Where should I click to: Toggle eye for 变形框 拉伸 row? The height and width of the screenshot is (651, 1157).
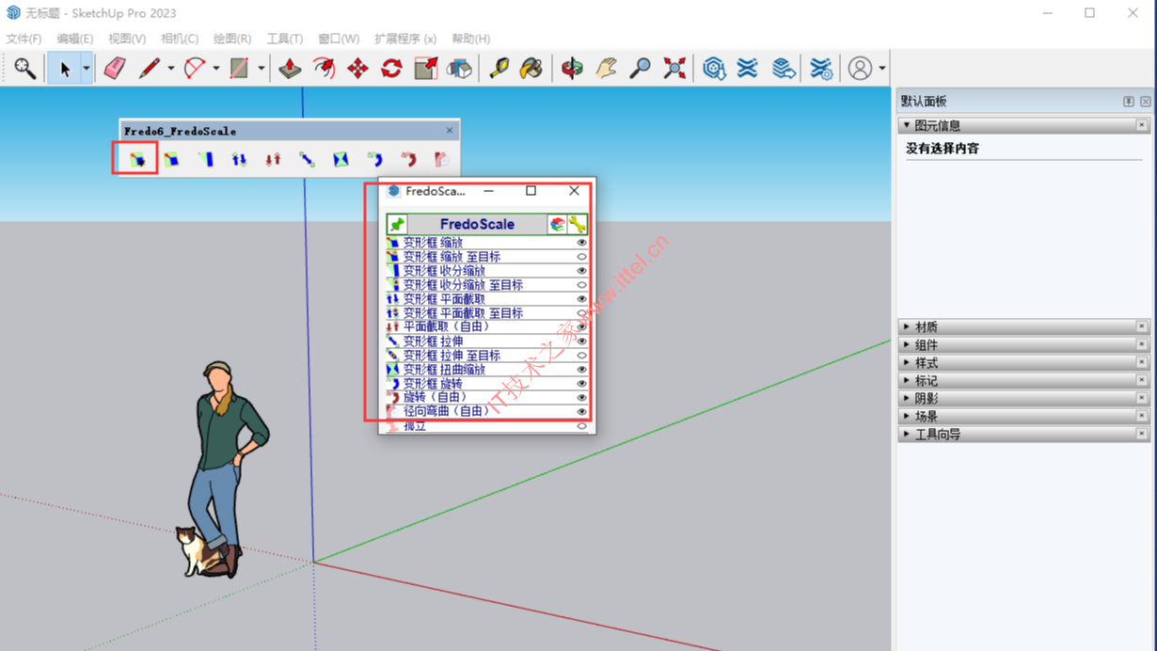point(581,341)
